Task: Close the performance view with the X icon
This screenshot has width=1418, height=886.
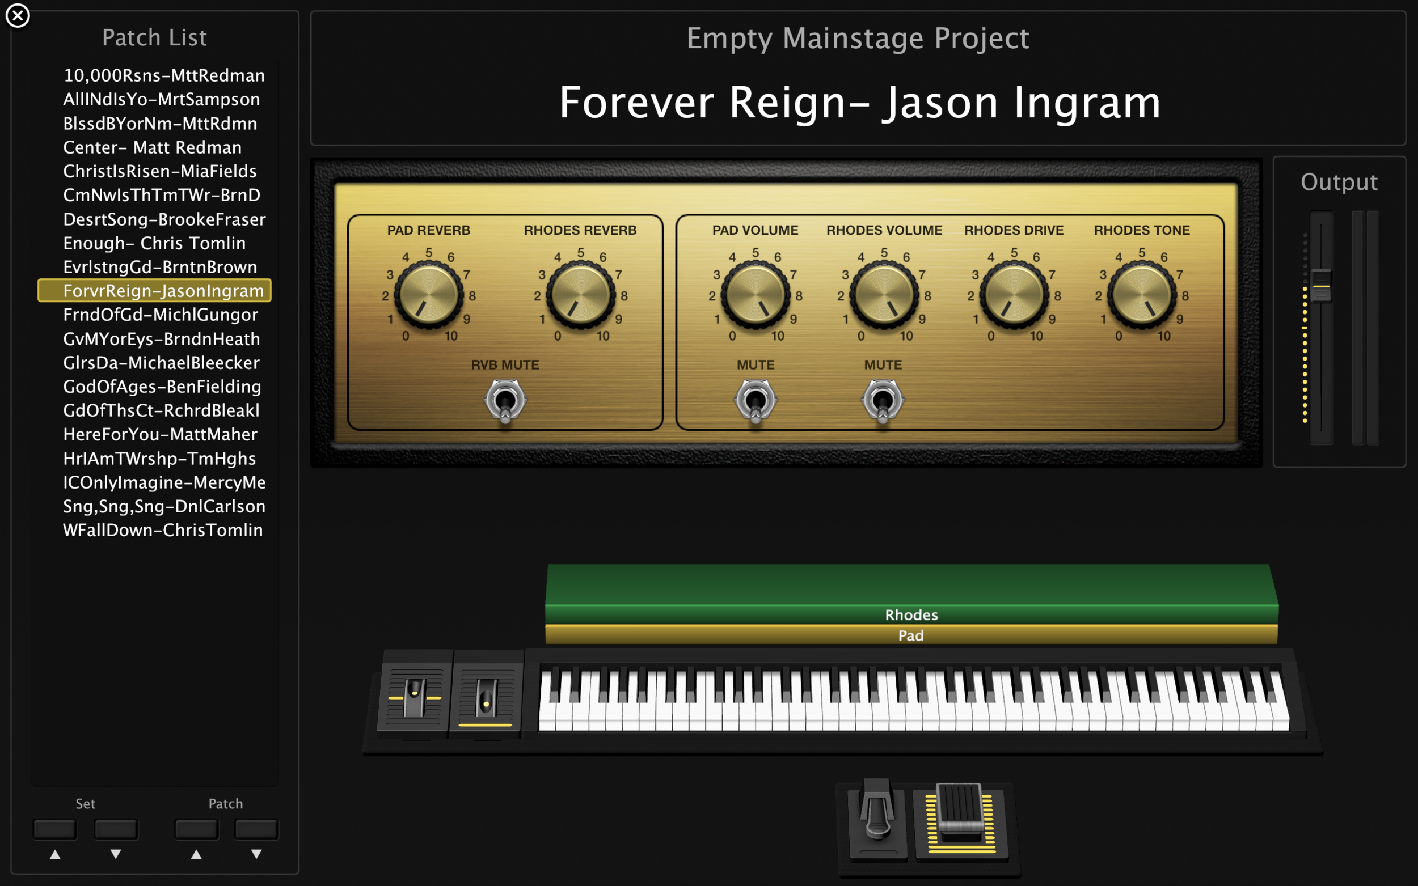Action: tap(18, 16)
